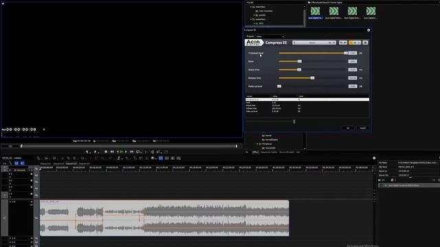
Task: Switch to the Sequence marker tab
Action: click(x=269, y=152)
